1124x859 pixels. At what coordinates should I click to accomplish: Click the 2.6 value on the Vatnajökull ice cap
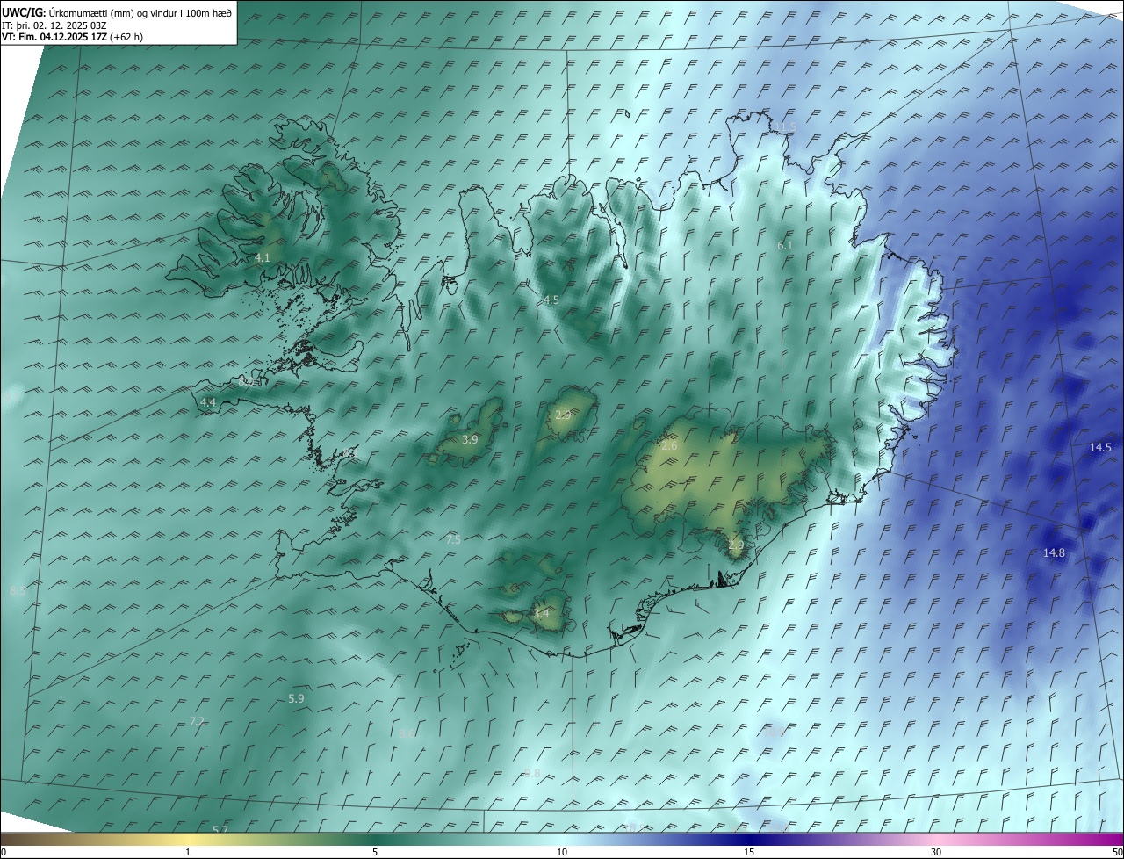(669, 446)
